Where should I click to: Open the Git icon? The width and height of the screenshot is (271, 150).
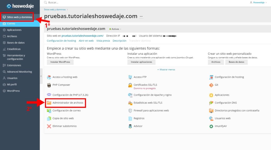coord(211,85)
